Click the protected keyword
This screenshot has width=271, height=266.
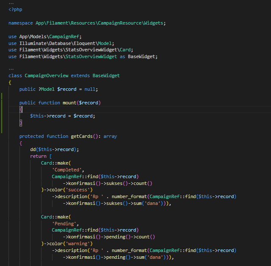[31, 136]
